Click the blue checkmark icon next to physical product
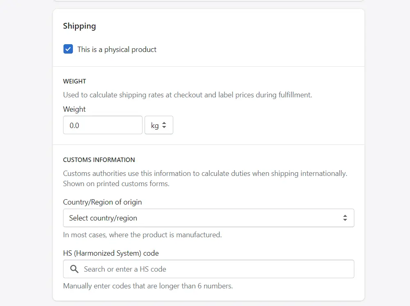 tap(68, 49)
